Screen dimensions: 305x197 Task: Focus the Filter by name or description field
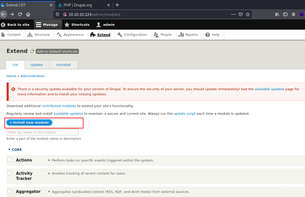[x=43, y=132]
